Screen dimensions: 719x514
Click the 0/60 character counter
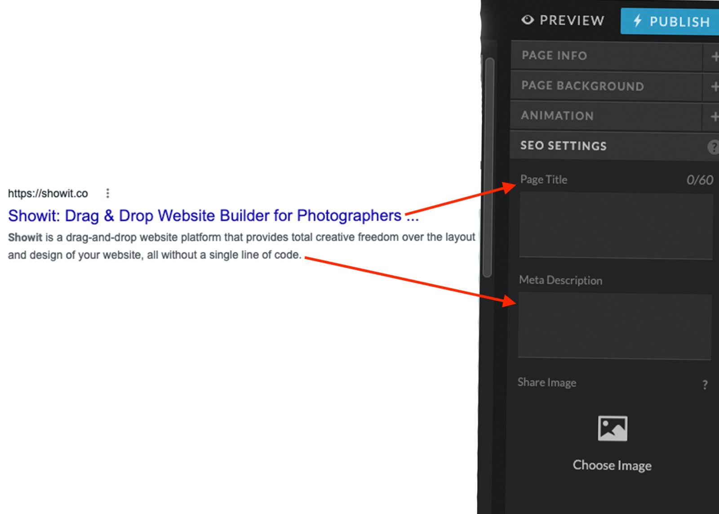[x=699, y=179]
